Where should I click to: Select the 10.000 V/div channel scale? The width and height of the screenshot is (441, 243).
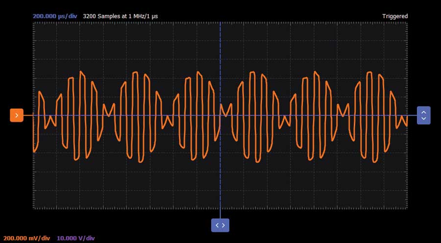[76, 238]
